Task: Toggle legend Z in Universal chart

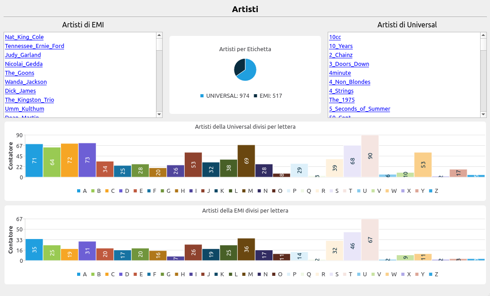Action: [x=434, y=191]
